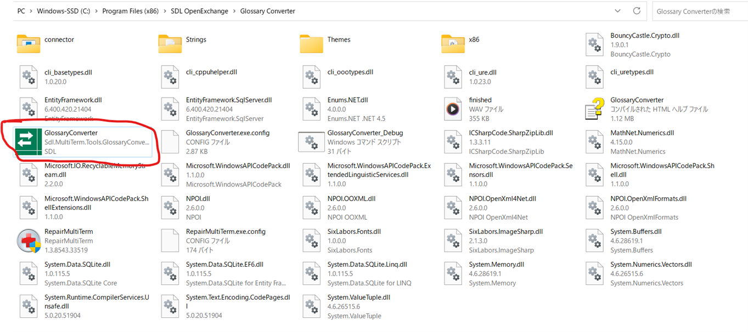
Task: Select the System.Data.SQLite.Linq.dll file name
Action: click(367, 265)
